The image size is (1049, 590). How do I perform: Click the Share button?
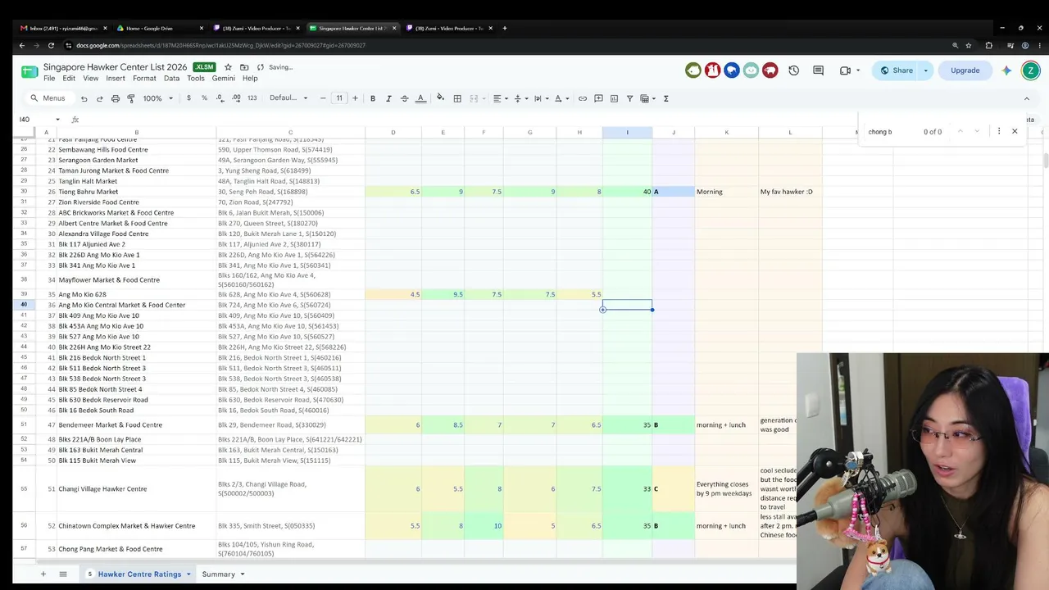coord(896,70)
